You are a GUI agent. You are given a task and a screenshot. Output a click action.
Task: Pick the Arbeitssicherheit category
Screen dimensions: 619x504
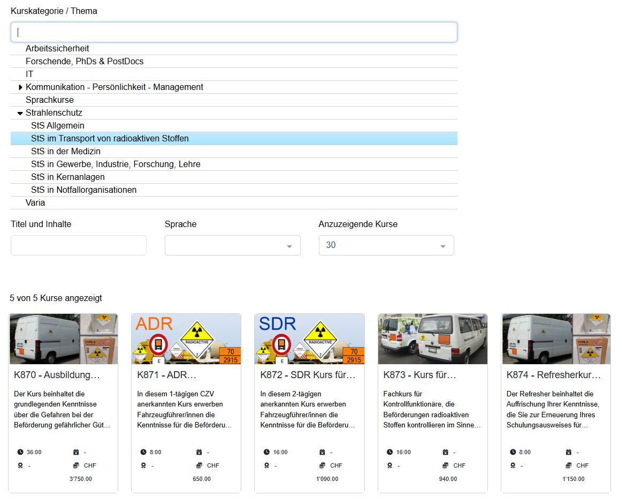tap(57, 49)
